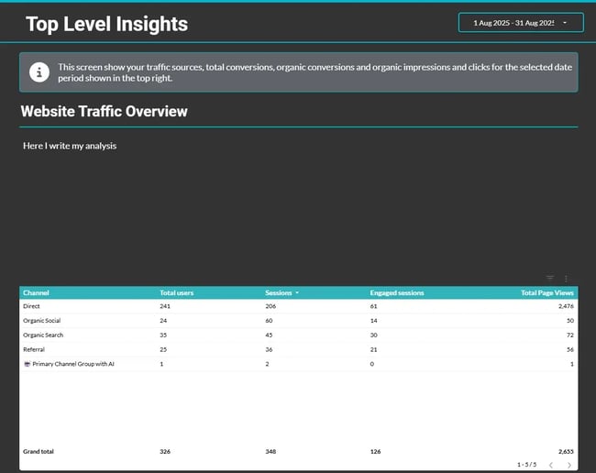Click the 'Here I write my analysis' text

tap(70, 146)
